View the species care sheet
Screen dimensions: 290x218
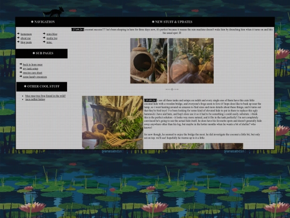(x=33, y=73)
